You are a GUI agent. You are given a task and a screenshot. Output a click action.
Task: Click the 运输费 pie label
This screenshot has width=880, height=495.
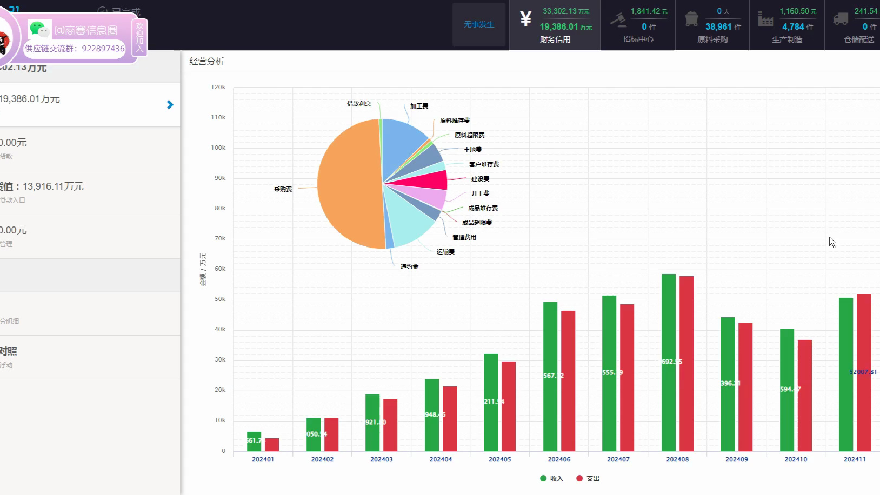[445, 252]
